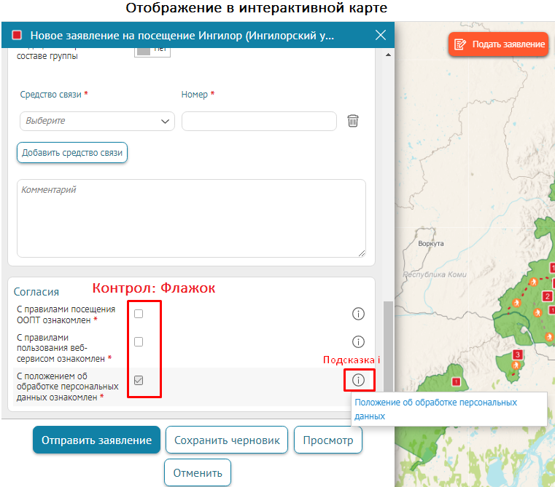The height and width of the screenshot is (487, 555).
Task: Open the Средство связи dropdown
Action: point(96,121)
